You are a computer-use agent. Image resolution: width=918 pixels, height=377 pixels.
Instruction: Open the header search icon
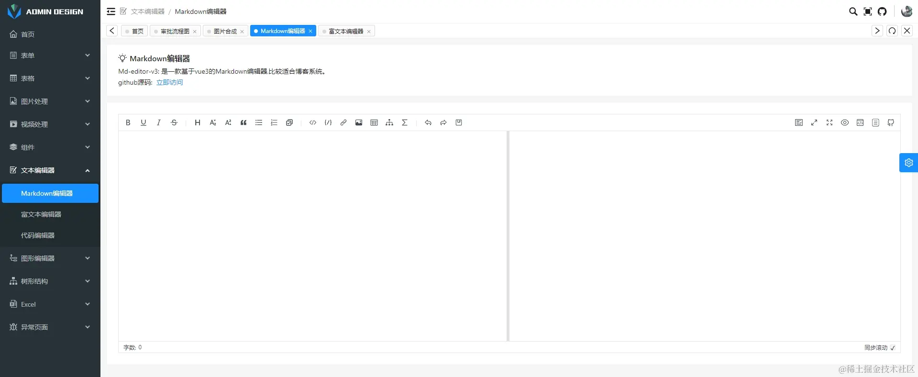[x=853, y=11]
